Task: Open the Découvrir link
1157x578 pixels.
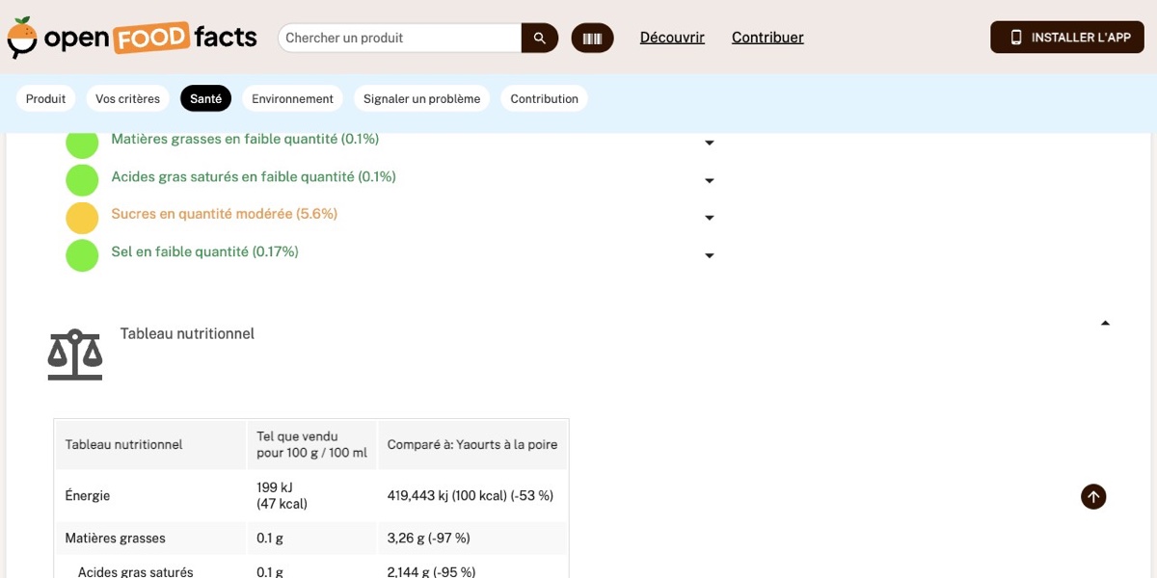Action: [672, 38]
